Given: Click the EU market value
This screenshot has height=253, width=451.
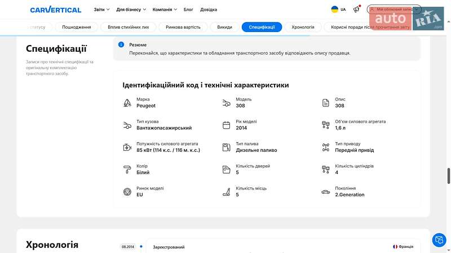Looking at the screenshot, I should [139, 195].
